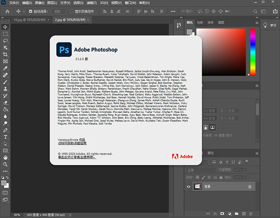Click the rainbow hue slider strip
Viewport: 280px width, 218px height.
point(253,52)
